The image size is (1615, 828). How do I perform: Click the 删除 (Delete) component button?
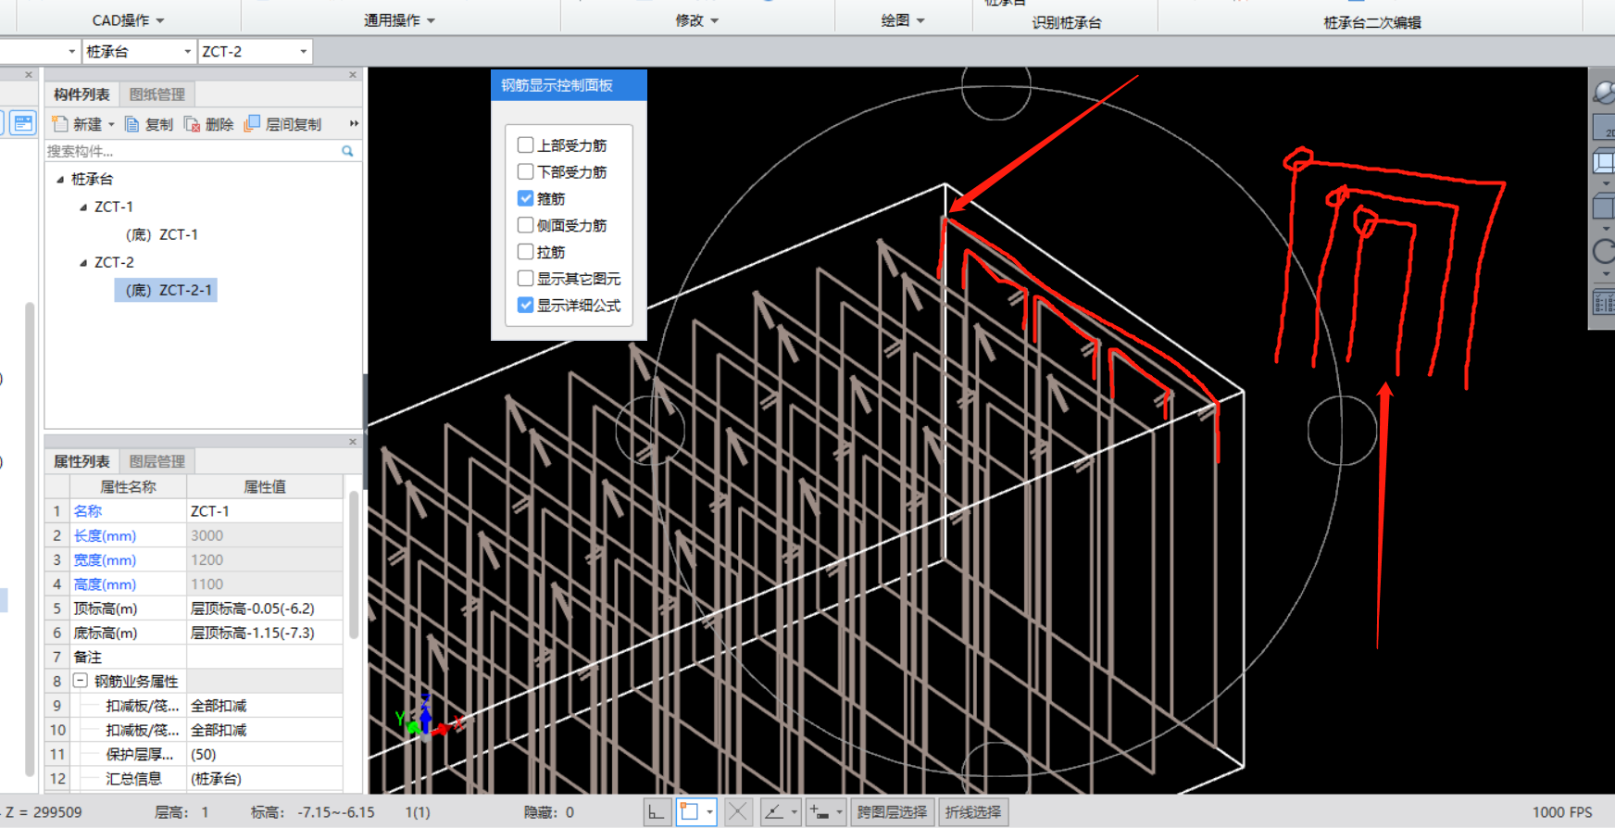coord(208,124)
